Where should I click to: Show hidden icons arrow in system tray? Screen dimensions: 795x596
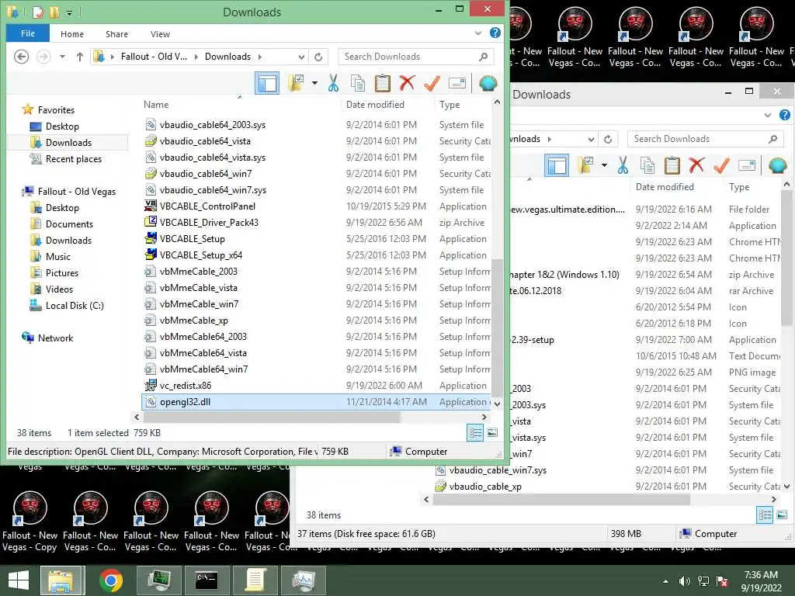665,581
